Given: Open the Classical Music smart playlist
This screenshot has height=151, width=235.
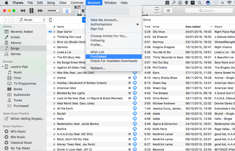Looking at the screenshot, I should (x=21, y=142).
